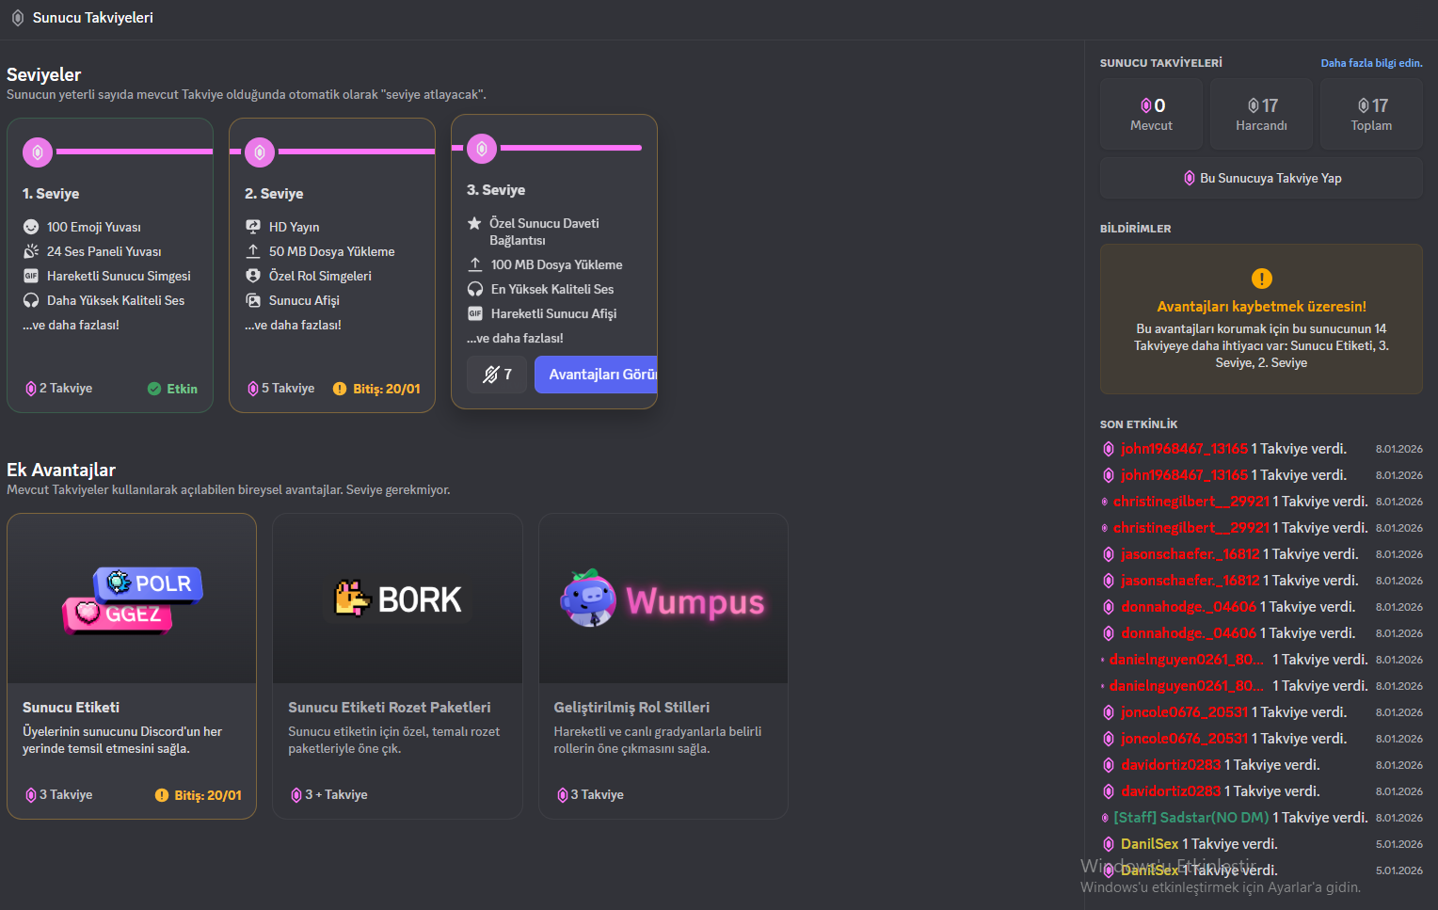Click the GIF icon beside Hareketli Sunucu Afişi
This screenshot has height=910, width=1438.
click(x=475, y=313)
